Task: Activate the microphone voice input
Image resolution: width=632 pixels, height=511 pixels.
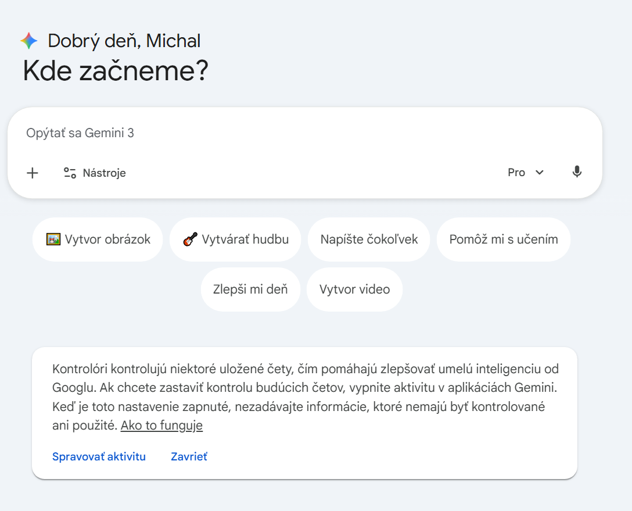Action: click(576, 172)
